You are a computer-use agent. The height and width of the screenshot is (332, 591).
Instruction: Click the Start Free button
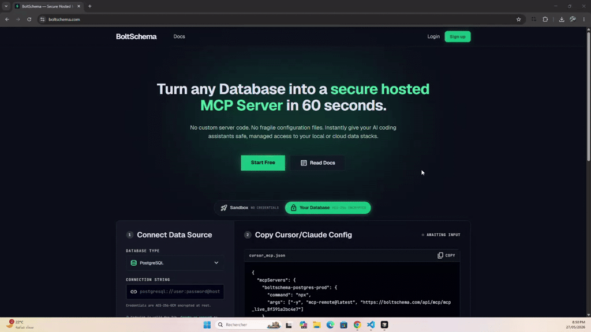pos(263,163)
